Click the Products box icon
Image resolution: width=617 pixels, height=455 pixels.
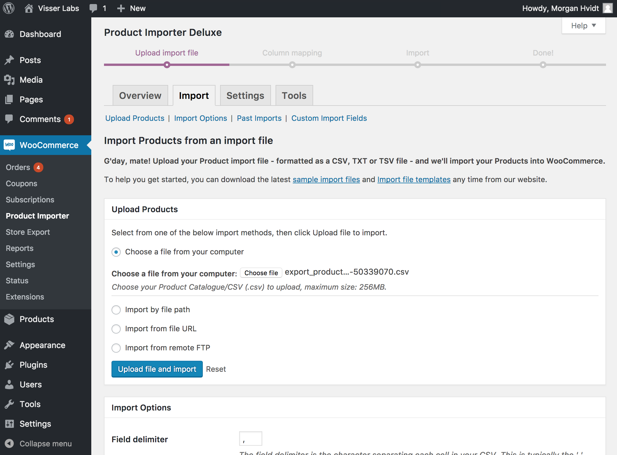click(9, 319)
